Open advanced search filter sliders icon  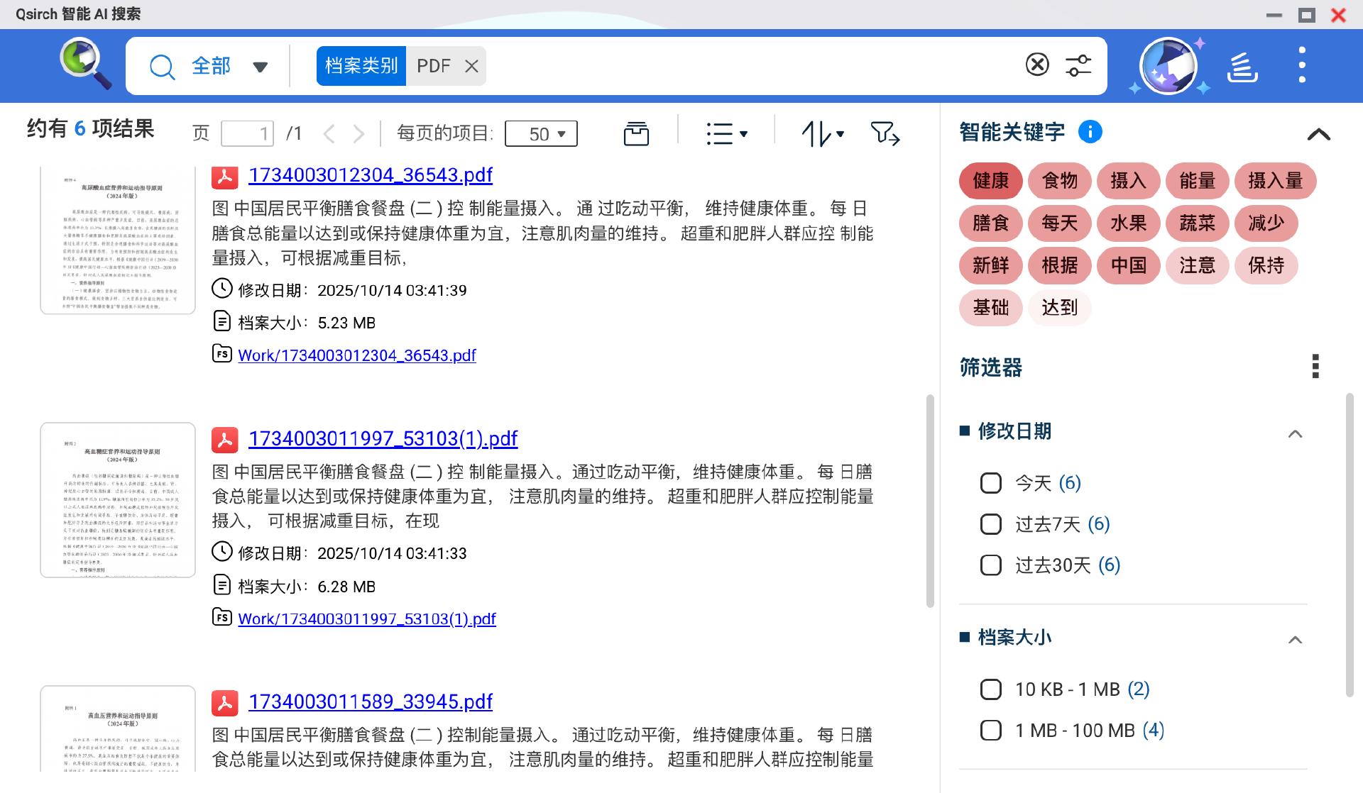[1078, 65]
